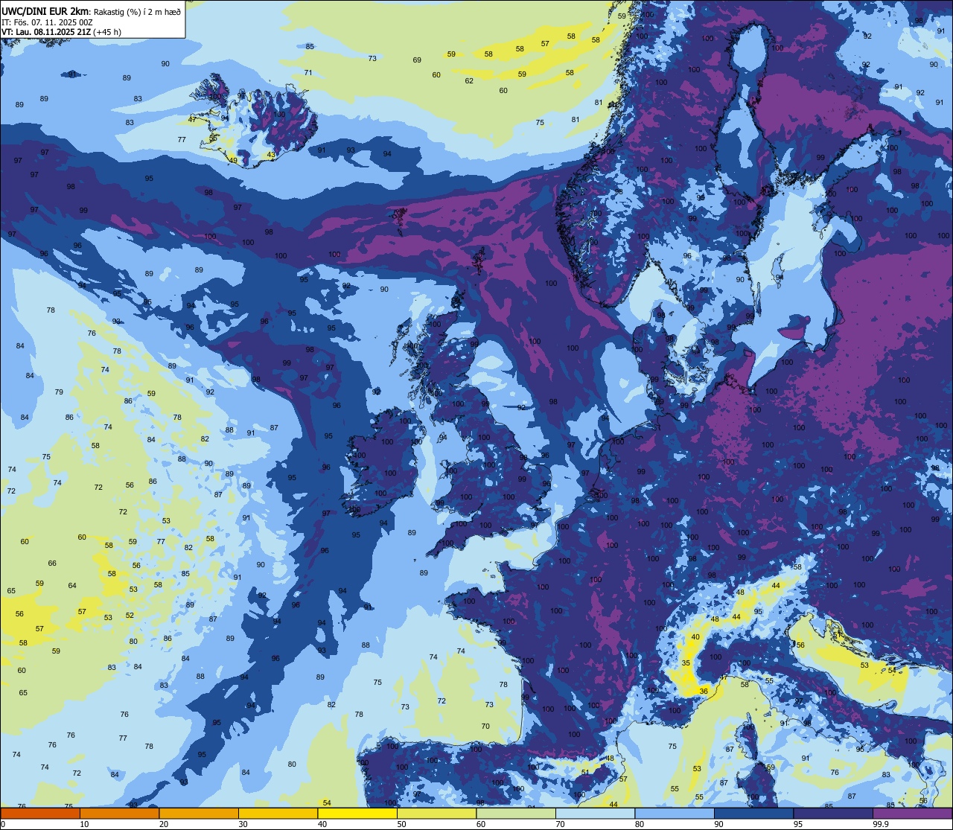The width and height of the screenshot is (953, 830).
Task: Click the '49' humidity value over Iceland
Action: (233, 160)
